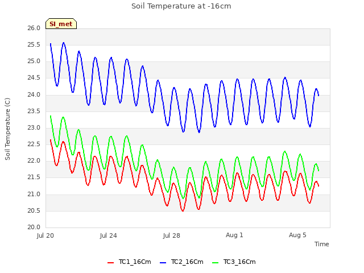Click the 20.0 y-axis tick label
364x273 pixels.
click(x=34, y=227)
